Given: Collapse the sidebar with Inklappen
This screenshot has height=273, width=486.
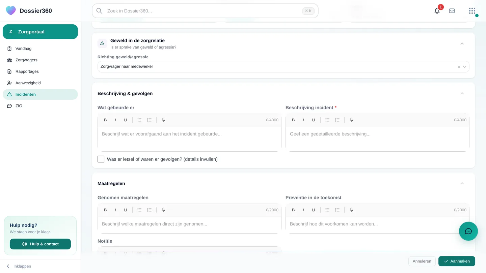Looking at the screenshot, I should (19, 266).
